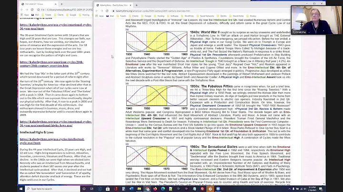This screenshot has width=343, height=192.
Task: Show hidden system tray icons
Action: pyautogui.click(x=290, y=189)
